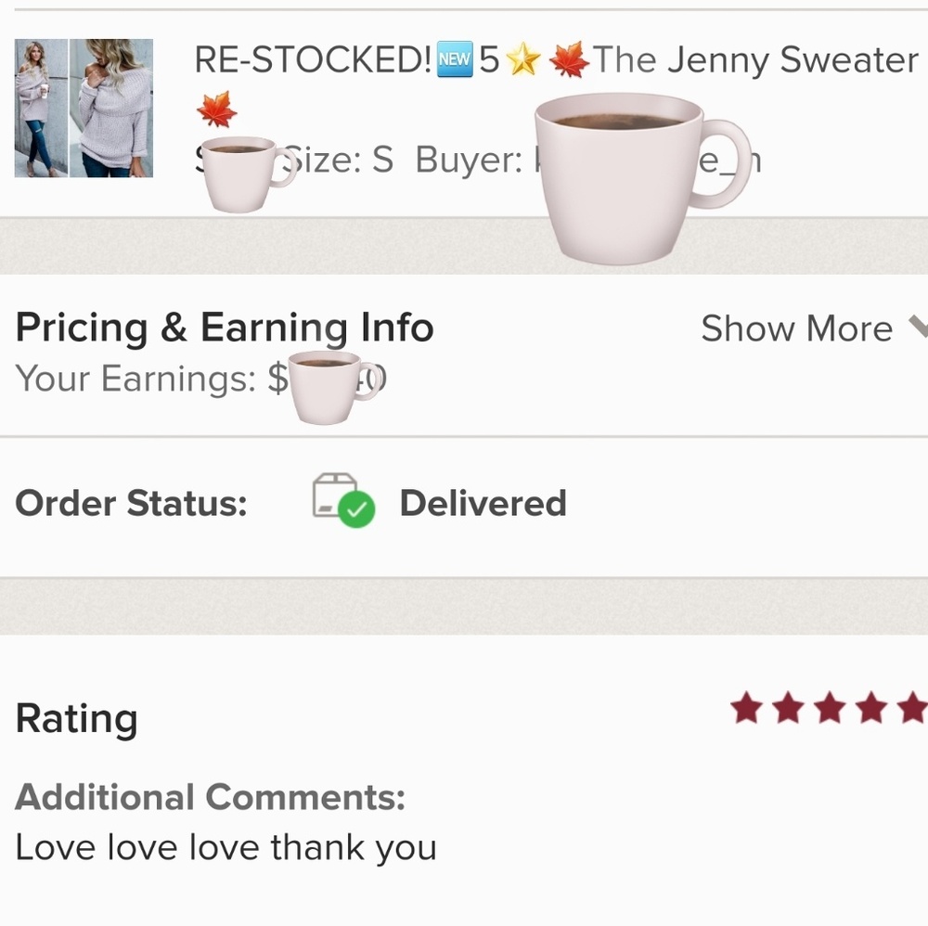
Task: Click the gold star emoji after the 5
Action: coord(522,58)
